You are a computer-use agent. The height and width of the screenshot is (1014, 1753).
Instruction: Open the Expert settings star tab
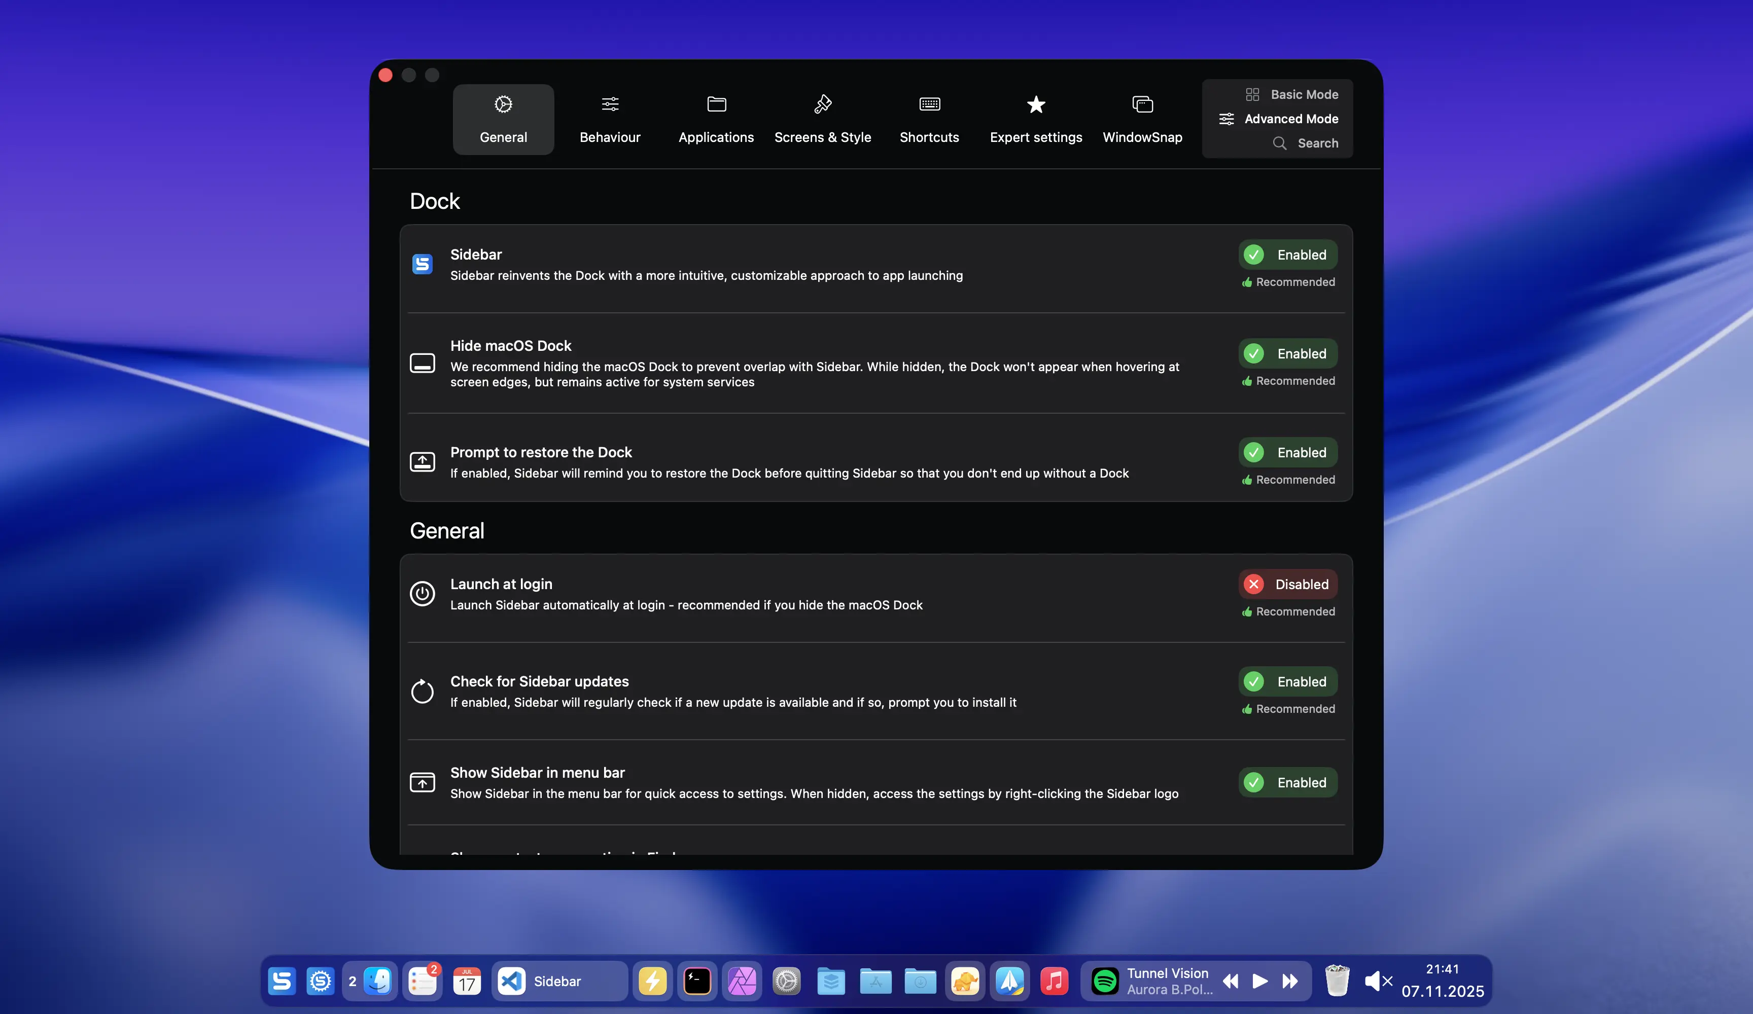click(x=1035, y=119)
